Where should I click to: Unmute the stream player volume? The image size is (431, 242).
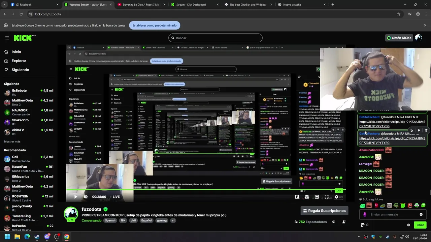[86, 197]
